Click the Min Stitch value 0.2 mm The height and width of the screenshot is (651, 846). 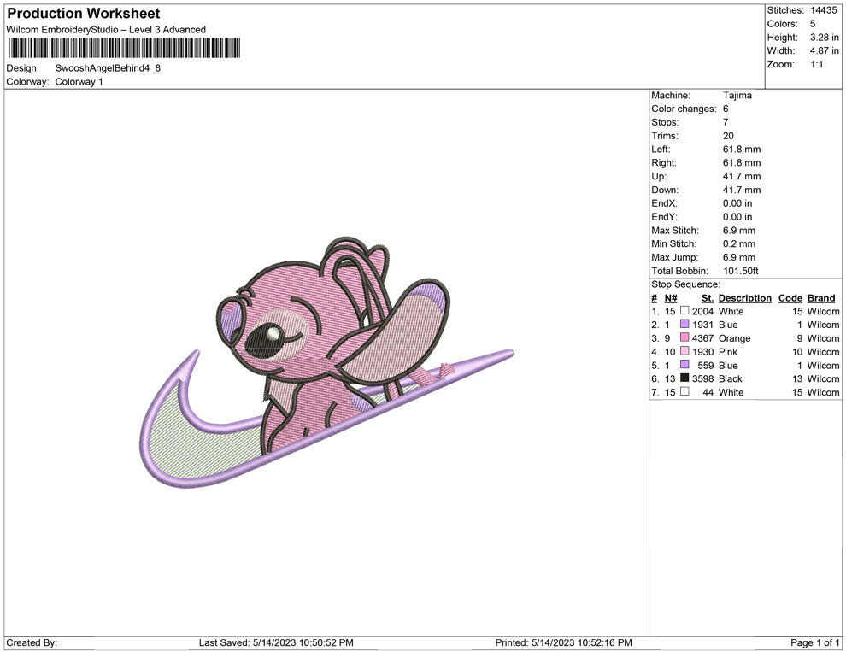tap(739, 243)
